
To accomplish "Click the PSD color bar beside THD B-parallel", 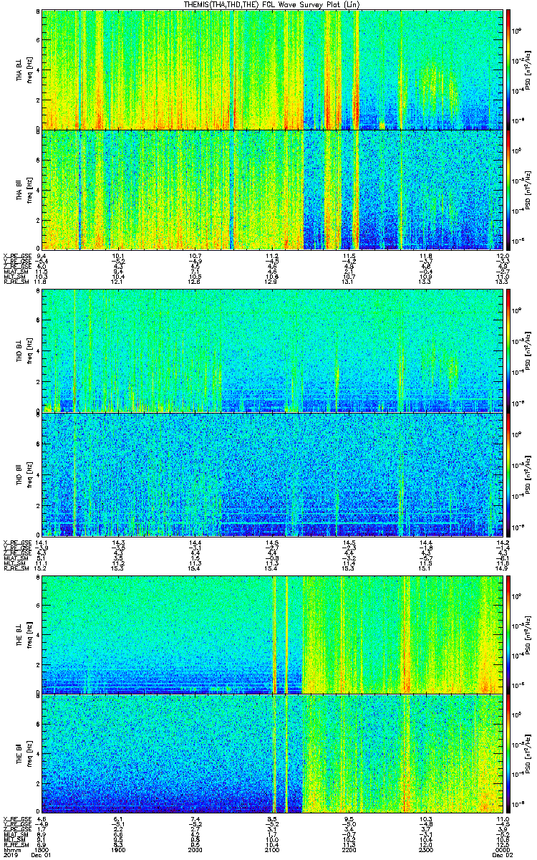I will 508,474.
